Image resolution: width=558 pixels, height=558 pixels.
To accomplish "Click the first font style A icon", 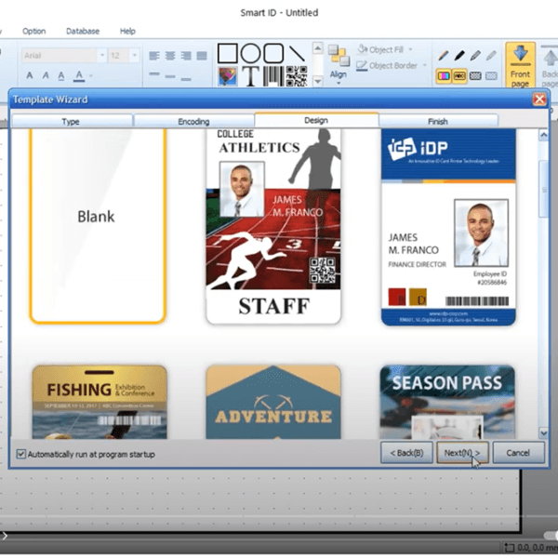I will 30,75.
